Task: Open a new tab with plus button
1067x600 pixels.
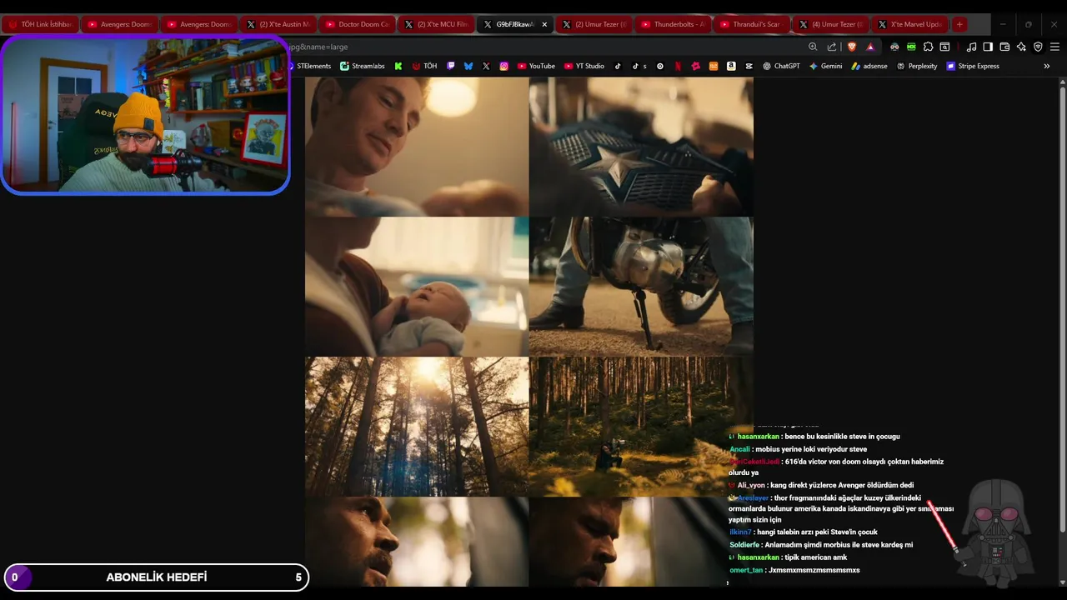Action: (959, 24)
